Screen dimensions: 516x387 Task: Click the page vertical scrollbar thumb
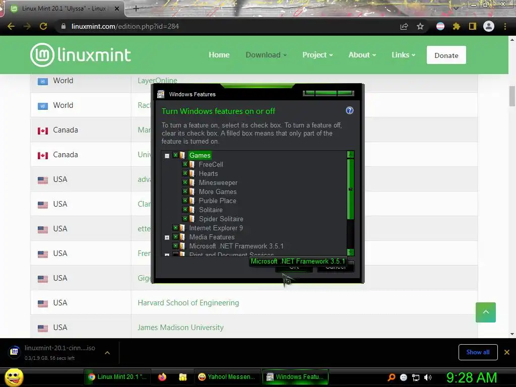(x=512, y=96)
